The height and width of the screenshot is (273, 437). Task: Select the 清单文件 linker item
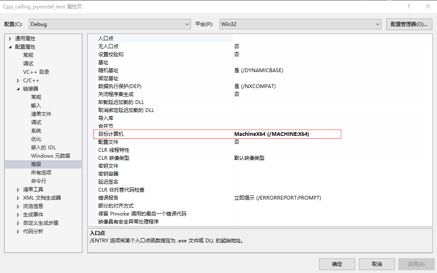coord(41,114)
